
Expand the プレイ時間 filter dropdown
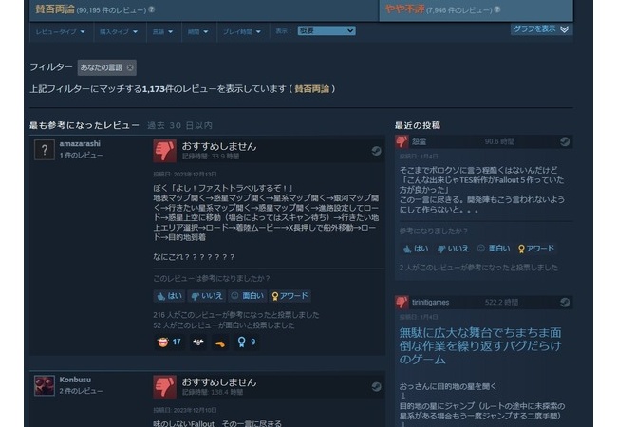point(242,32)
